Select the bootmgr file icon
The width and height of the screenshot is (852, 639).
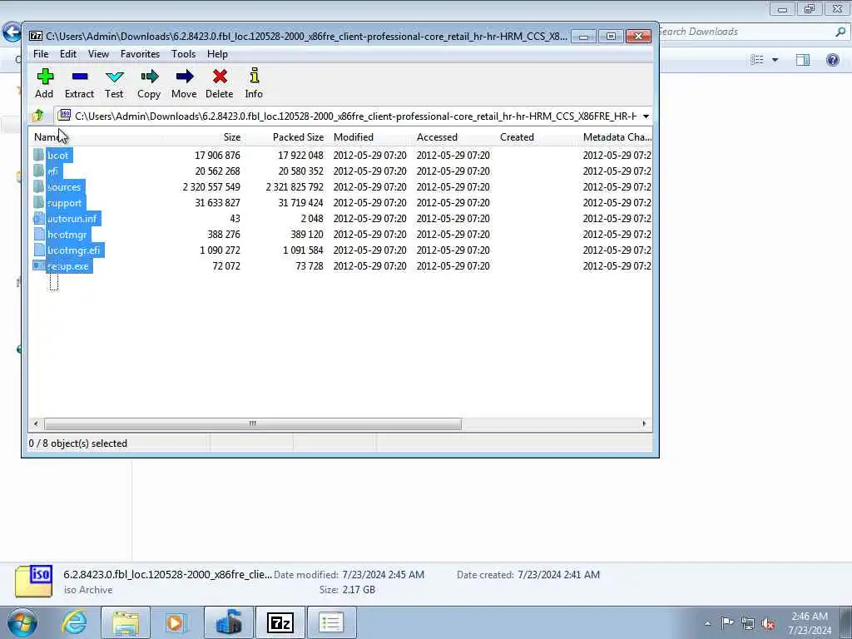[x=38, y=234]
